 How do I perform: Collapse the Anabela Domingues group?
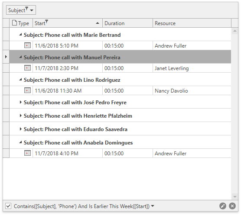(x=20, y=142)
